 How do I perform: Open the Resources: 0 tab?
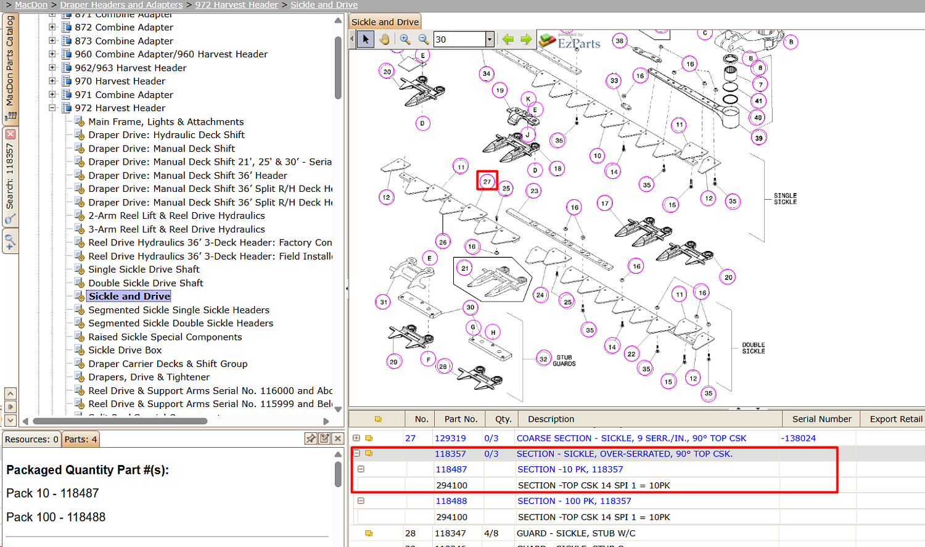click(31, 440)
